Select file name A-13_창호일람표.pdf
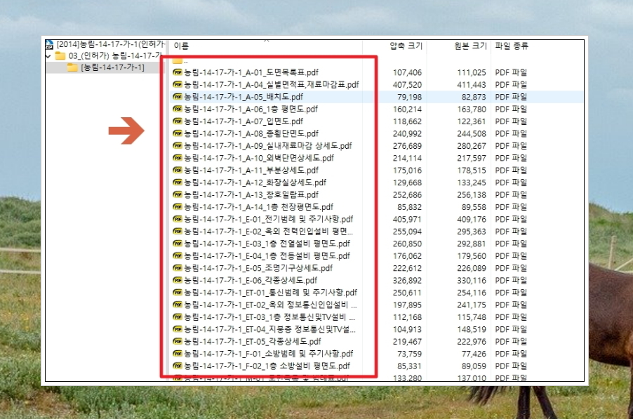 pyautogui.click(x=251, y=195)
